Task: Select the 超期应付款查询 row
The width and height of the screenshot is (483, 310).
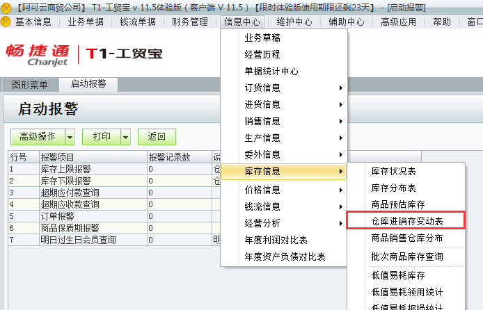Action: tap(114, 193)
